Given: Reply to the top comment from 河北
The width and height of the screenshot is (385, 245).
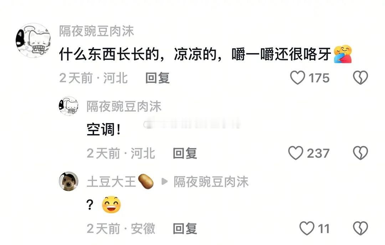Looking at the screenshot, I should pos(158,78).
